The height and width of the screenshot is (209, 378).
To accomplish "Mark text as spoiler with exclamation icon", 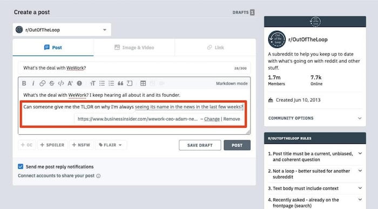I will (79, 83).
